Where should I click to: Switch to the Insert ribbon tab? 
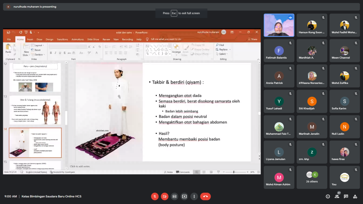click(x=30, y=39)
